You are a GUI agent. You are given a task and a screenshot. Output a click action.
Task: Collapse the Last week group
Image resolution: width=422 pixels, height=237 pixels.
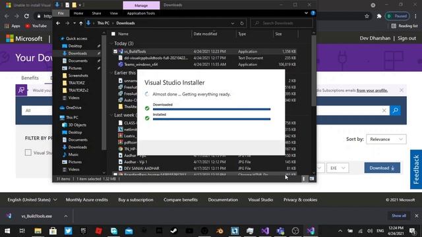tap(111, 115)
